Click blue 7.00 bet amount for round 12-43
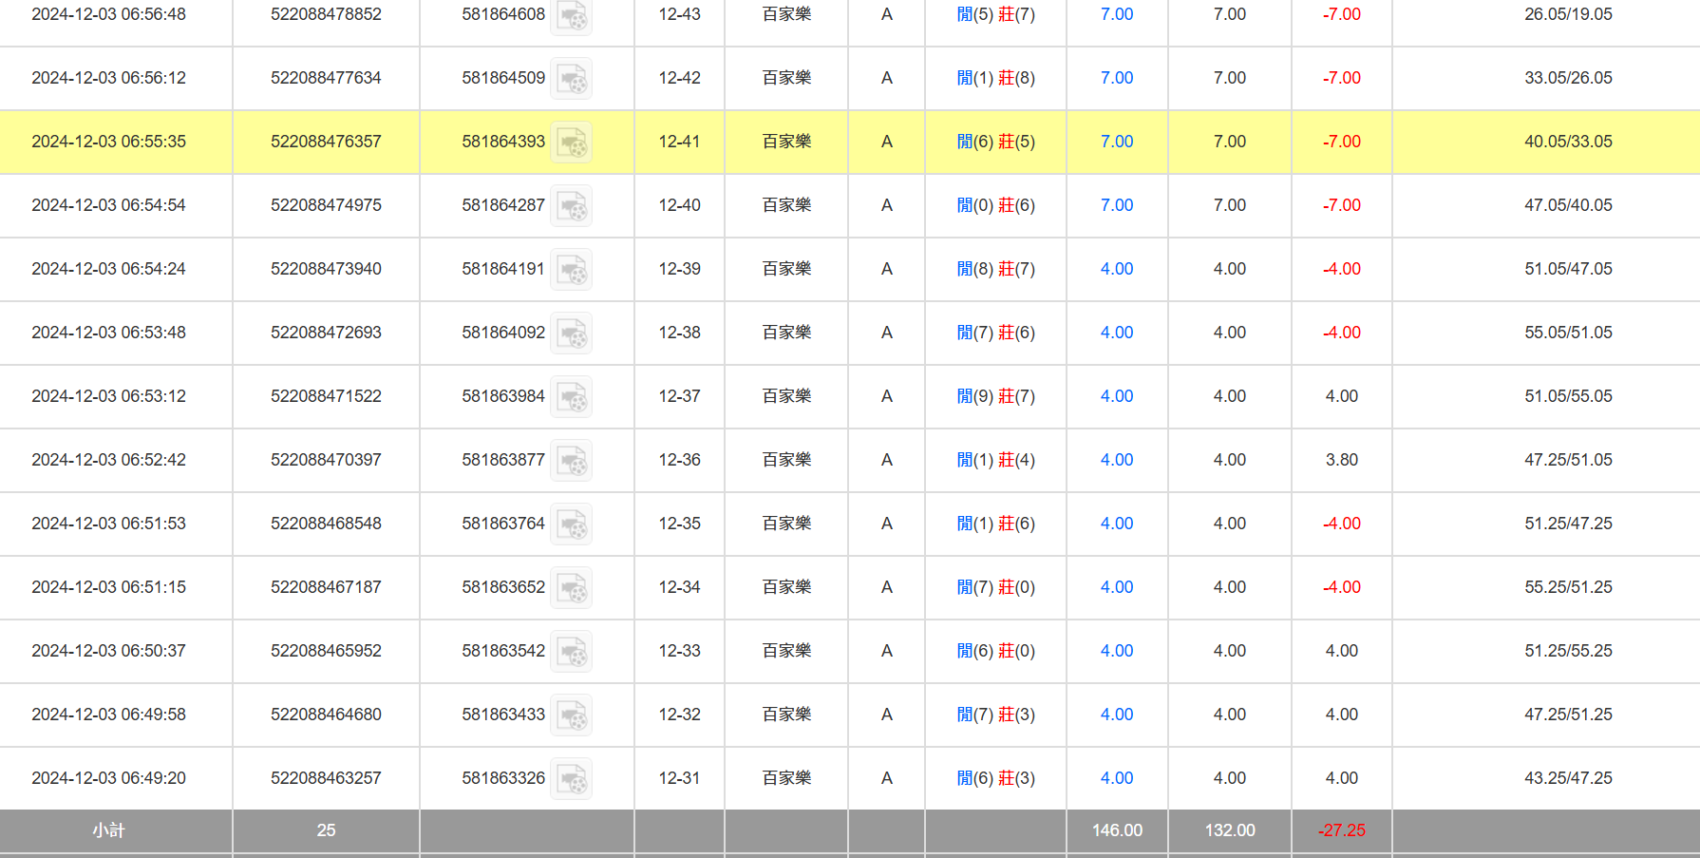This screenshot has width=1700, height=858. 1117,14
